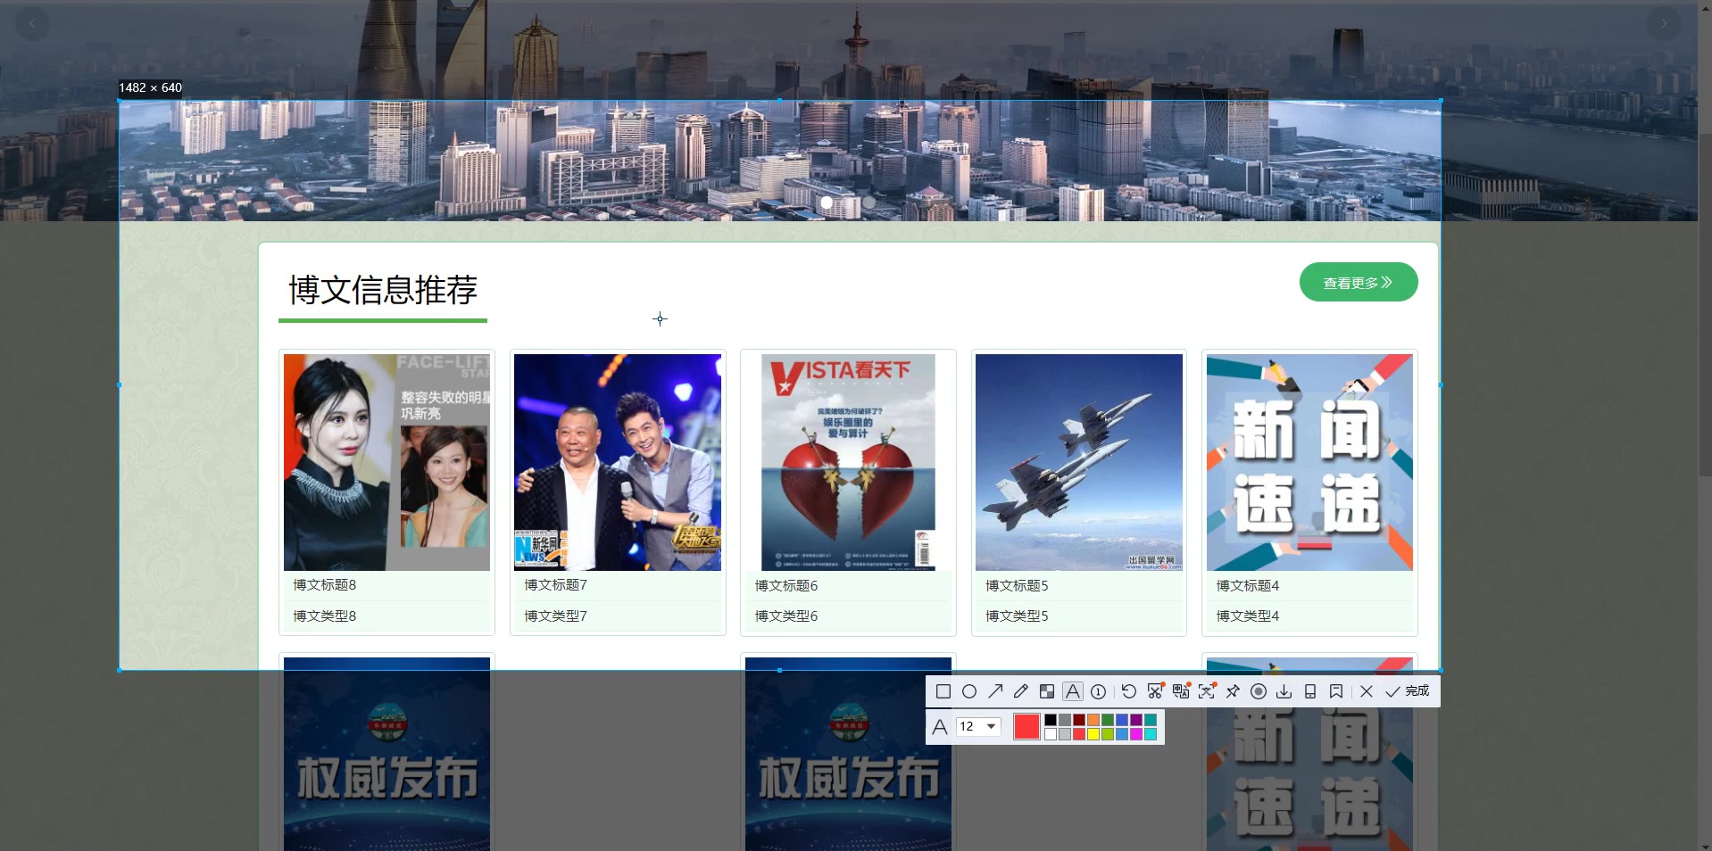The width and height of the screenshot is (1712, 851).
Task: Click the scissors long-screenshot icon
Action: click(1155, 691)
